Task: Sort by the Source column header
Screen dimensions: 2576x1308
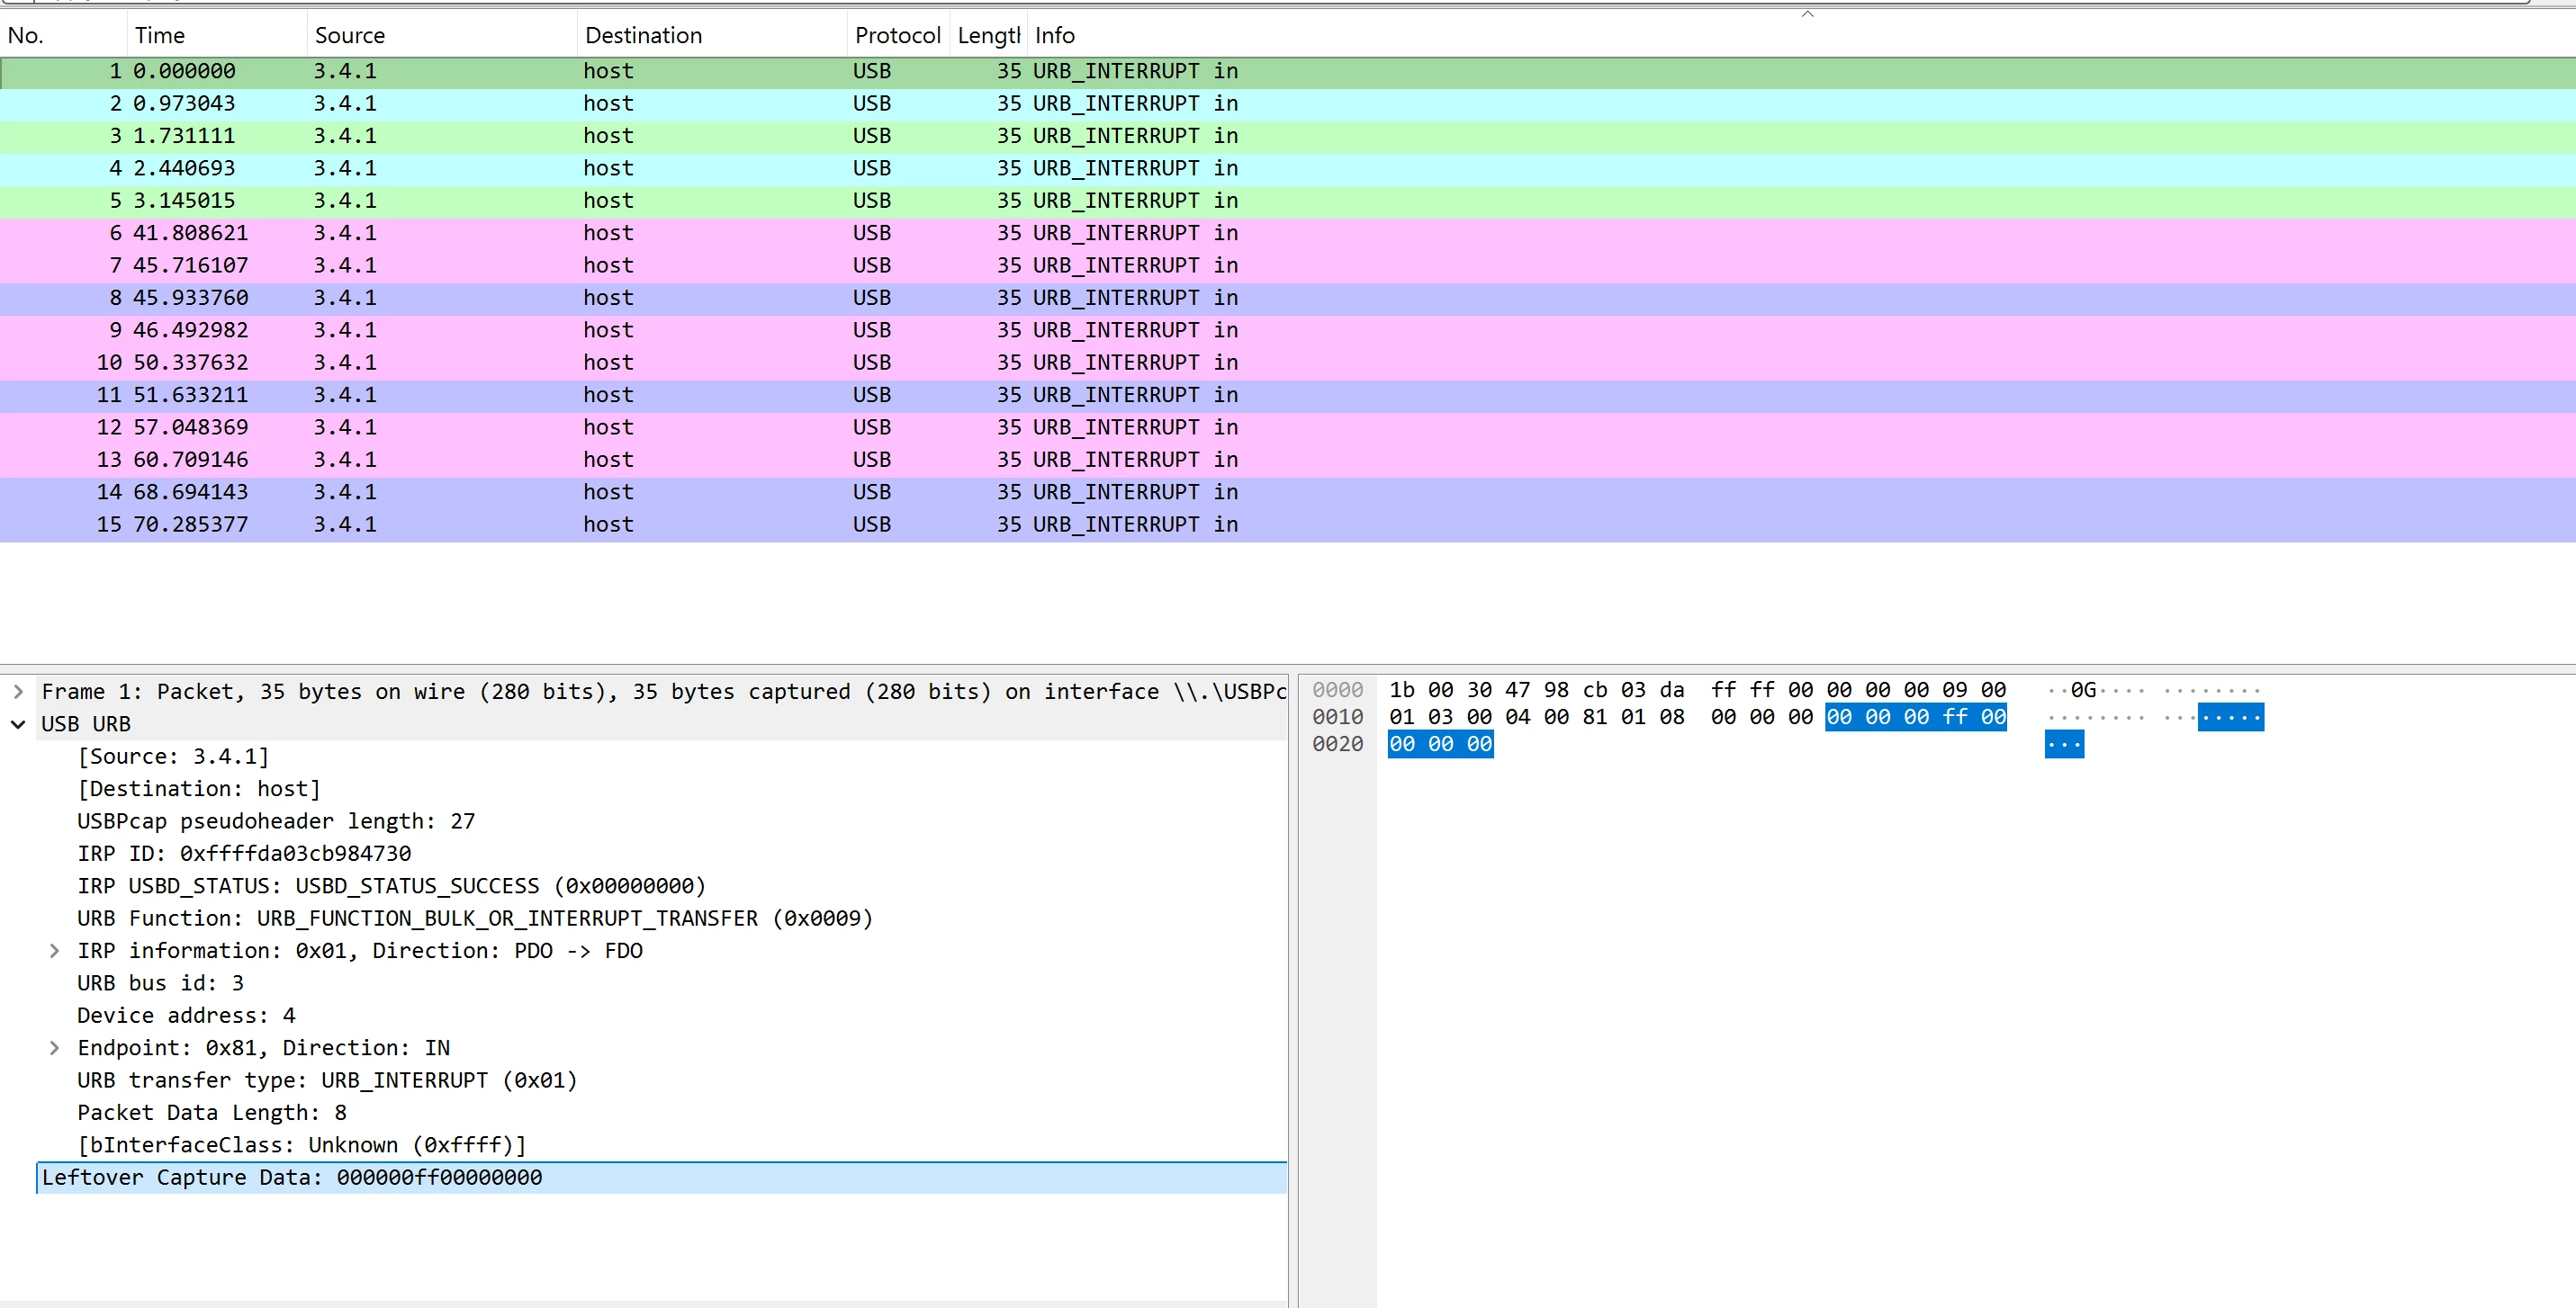Action: pyautogui.click(x=350, y=36)
